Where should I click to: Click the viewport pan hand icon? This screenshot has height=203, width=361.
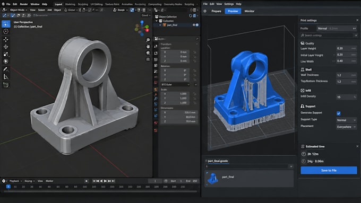point(148,47)
